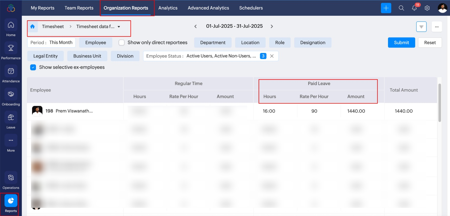Clear the Employee Status filter

(x=272, y=56)
